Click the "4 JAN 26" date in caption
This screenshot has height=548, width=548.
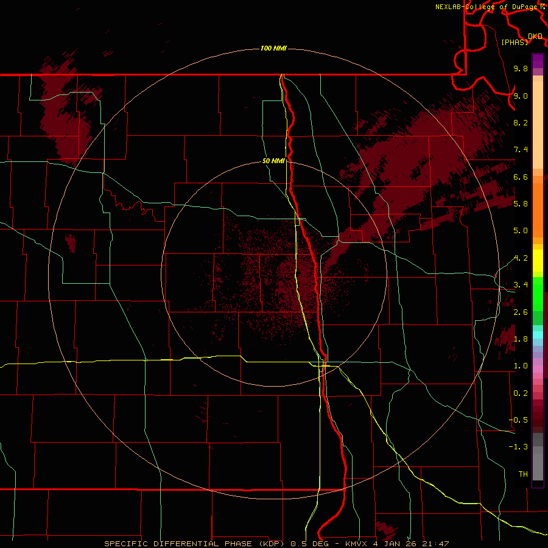[x=394, y=544]
